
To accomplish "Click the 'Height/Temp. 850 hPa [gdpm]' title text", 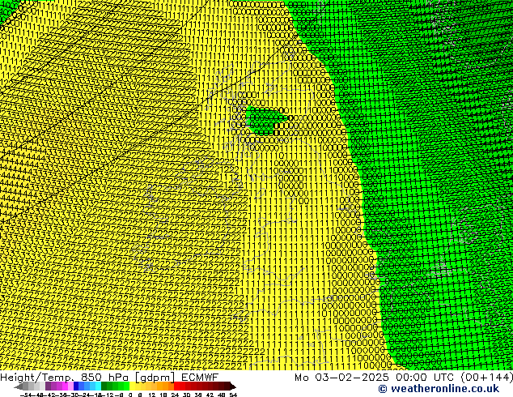I will (x=87, y=378).
